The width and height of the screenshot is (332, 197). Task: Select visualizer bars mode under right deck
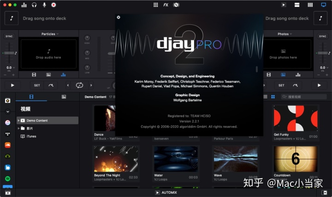(x=298, y=75)
